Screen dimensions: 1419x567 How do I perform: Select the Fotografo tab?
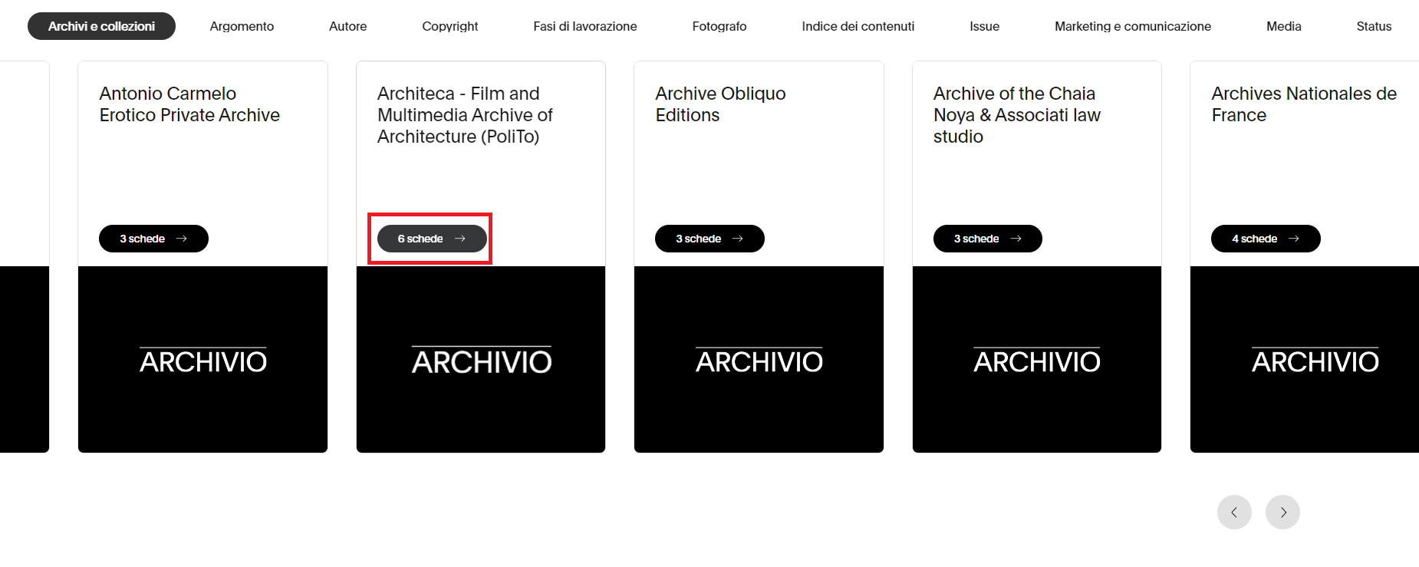tap(719, 26)
